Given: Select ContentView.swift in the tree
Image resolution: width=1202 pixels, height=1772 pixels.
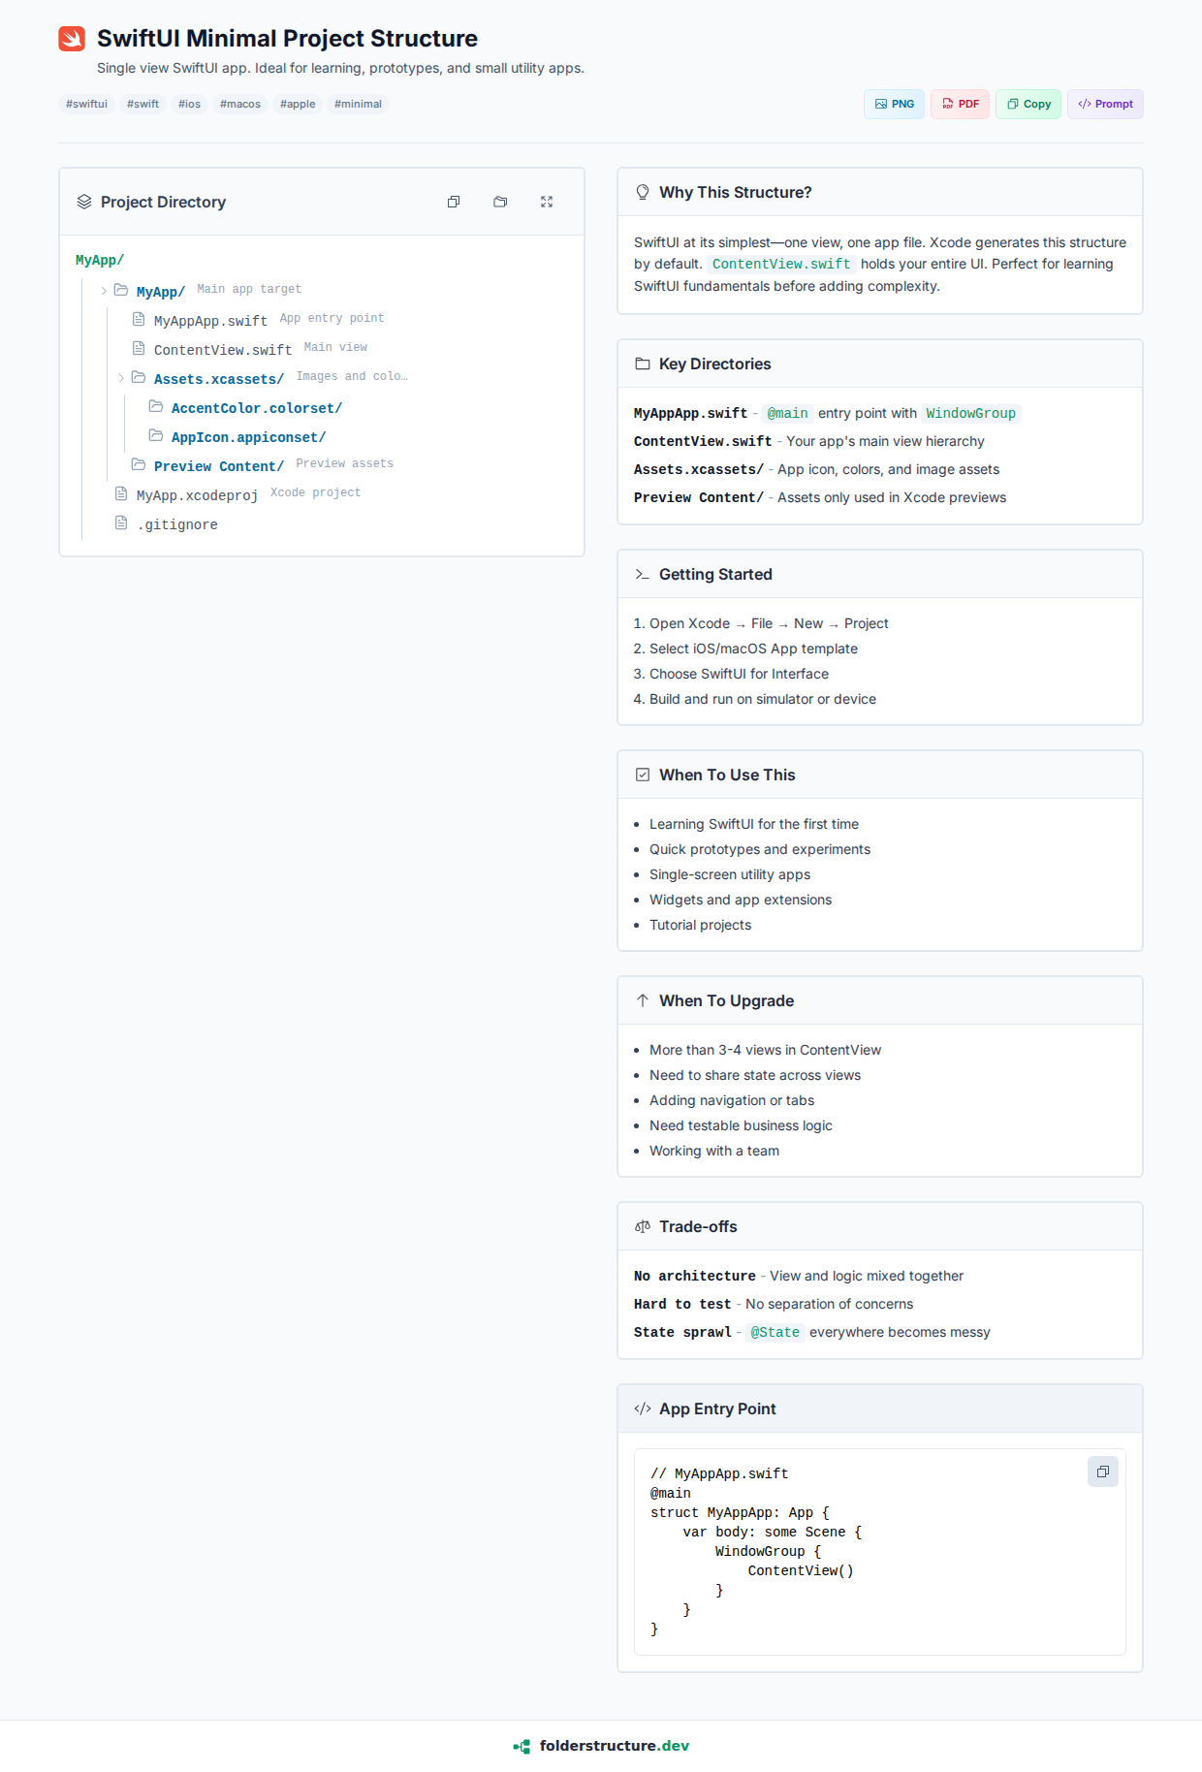Looking at the screenshot, I should point(222,350).
